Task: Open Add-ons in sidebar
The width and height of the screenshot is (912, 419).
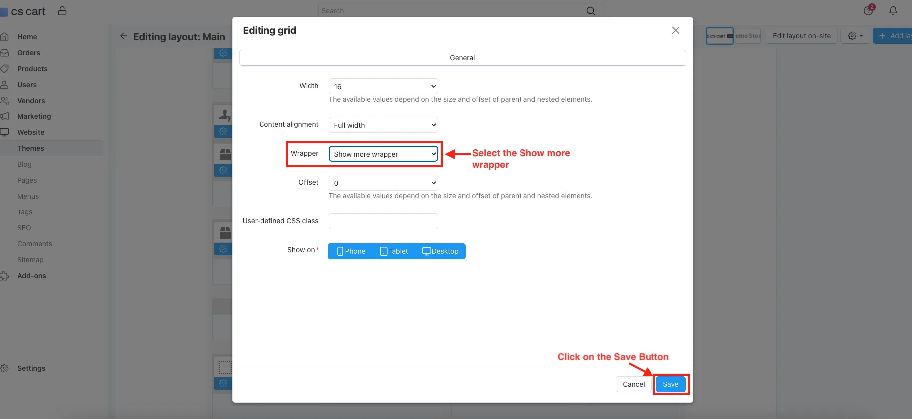Action: pos(31,276)
